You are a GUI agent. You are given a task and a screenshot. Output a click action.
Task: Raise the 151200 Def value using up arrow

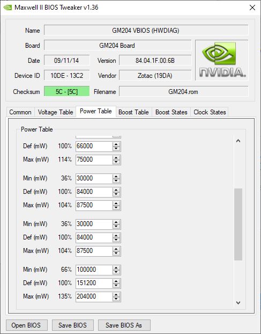(116, 281)
